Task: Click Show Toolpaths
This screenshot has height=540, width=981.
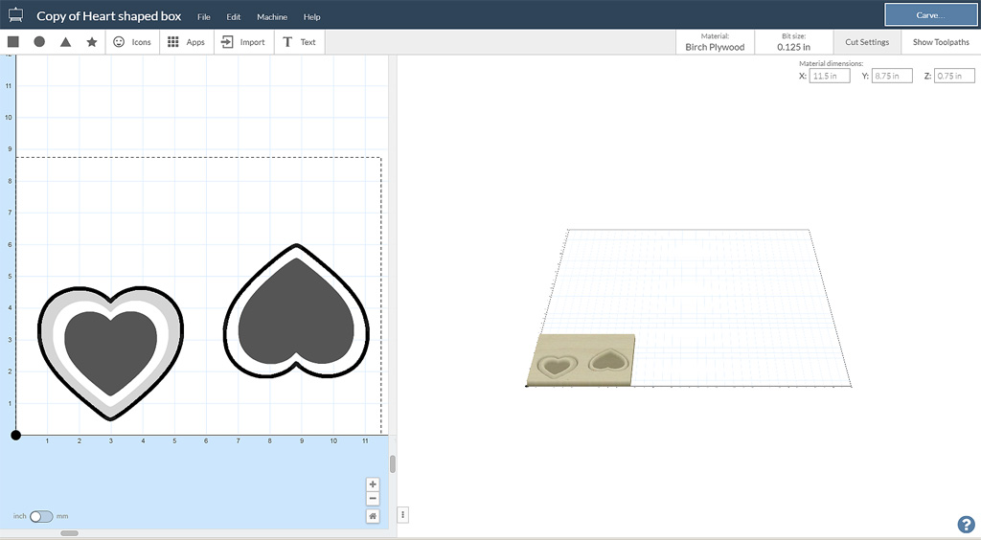Action: coord(941,42)
